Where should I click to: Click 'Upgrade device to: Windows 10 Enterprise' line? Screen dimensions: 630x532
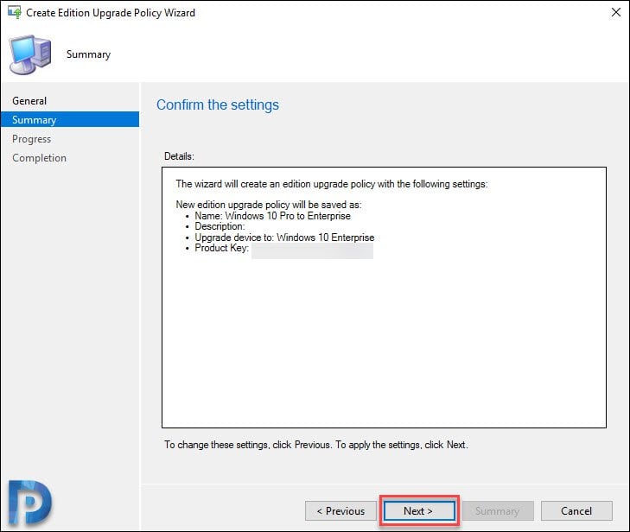(x=284, y=237)
